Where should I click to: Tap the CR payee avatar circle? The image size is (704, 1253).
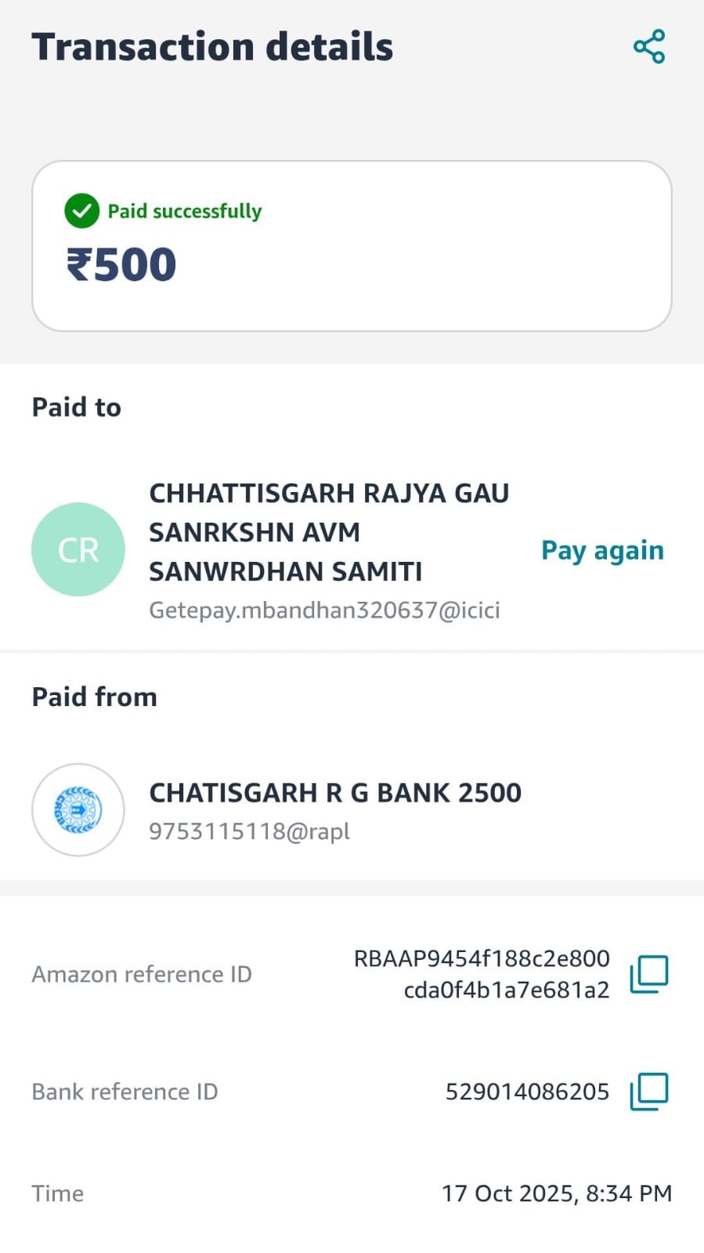pos(78,549)
